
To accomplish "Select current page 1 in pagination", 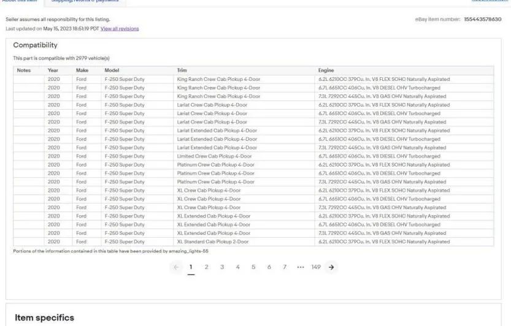I will coord(191,267).
